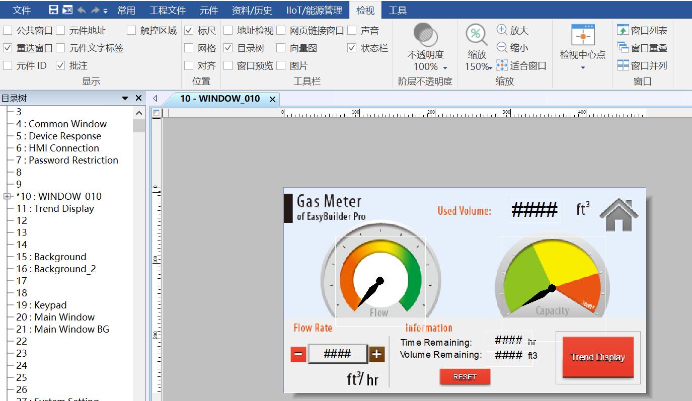Open the 文件 menu
692x401 pixels.
[x=21, y=10]
